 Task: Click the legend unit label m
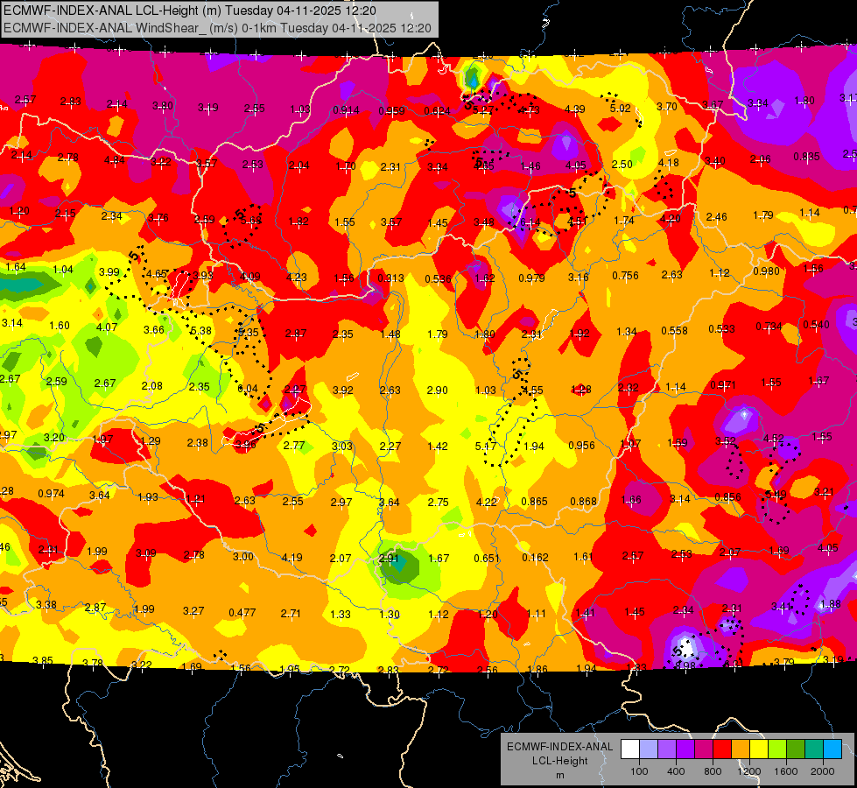pos(559,775)
